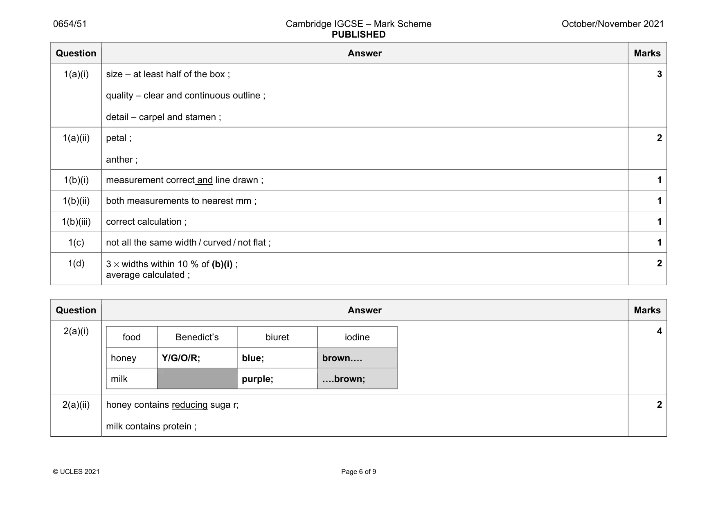Click the 'PUBLISHED' label
The height and width of the screenshot is (507, 718).
point(358,34)
